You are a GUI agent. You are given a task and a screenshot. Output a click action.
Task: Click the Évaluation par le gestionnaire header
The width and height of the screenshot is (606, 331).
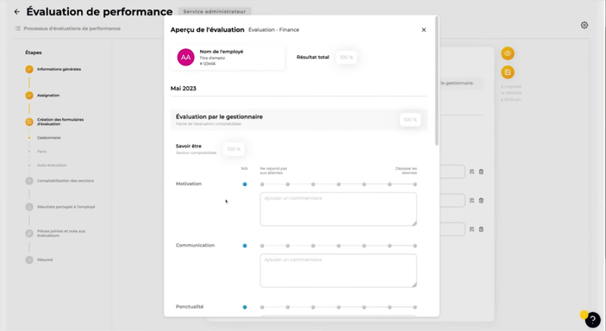pos(219,116)
